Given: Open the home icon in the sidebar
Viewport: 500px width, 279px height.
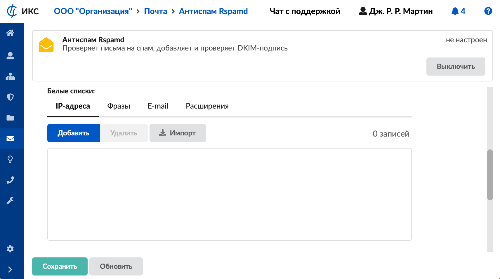Looking at the screenshot, I should coord(10,33).
